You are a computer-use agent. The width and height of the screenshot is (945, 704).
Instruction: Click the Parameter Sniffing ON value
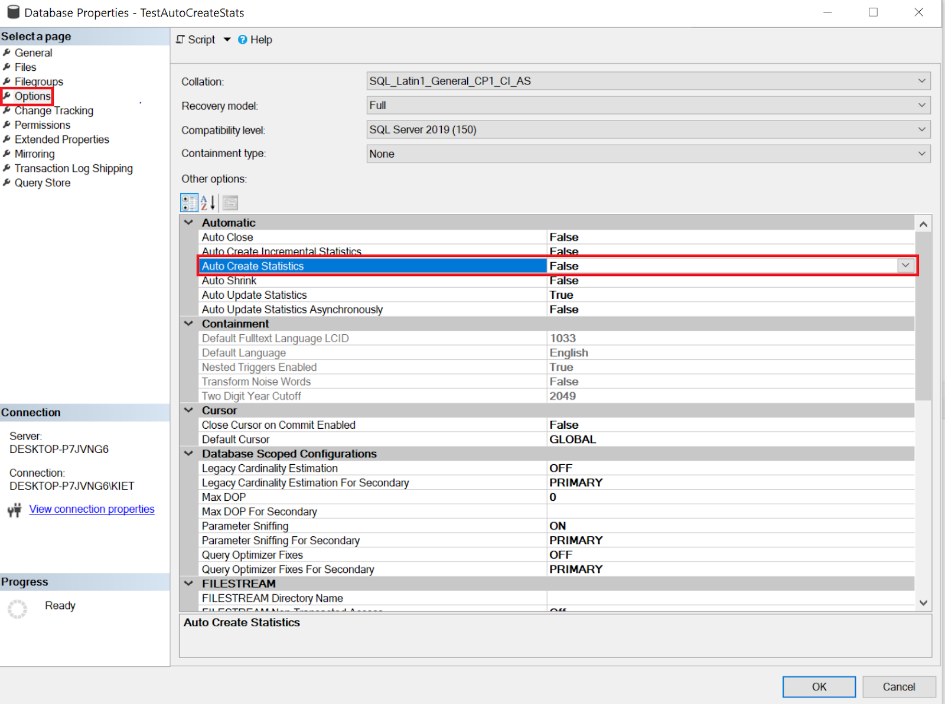click(x=731, y=526)
